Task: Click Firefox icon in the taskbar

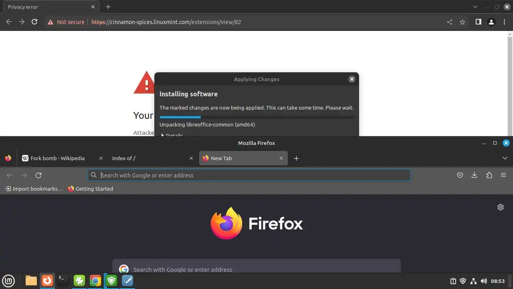Action: tap(47, 281)
